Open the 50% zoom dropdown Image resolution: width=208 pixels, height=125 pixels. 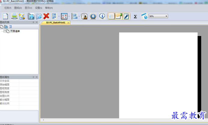pyautogui.click(x=166, y=16)
